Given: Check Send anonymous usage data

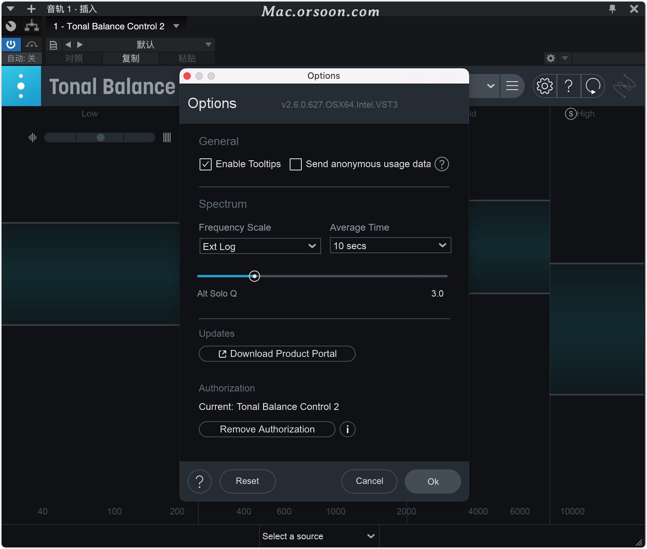Looking at the screenshot, I should coord(296,164).
